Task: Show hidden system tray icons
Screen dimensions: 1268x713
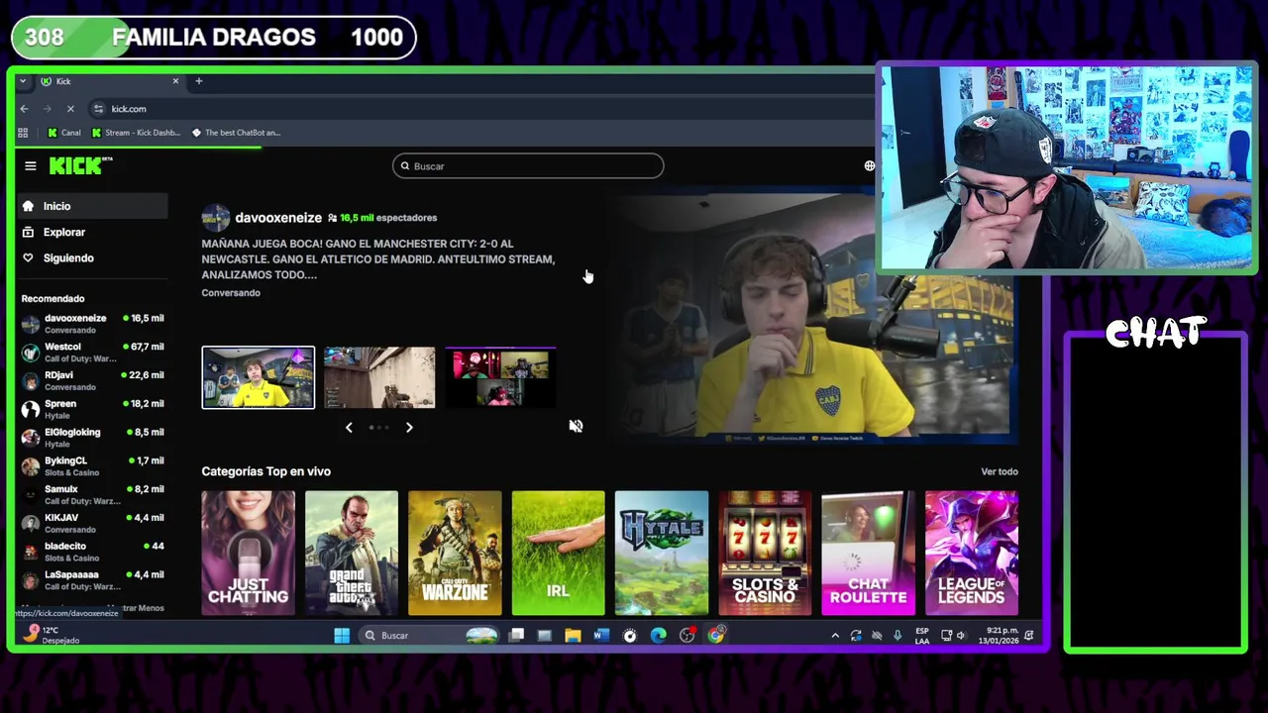Action: pyautogui.click(x=835, y=636)
